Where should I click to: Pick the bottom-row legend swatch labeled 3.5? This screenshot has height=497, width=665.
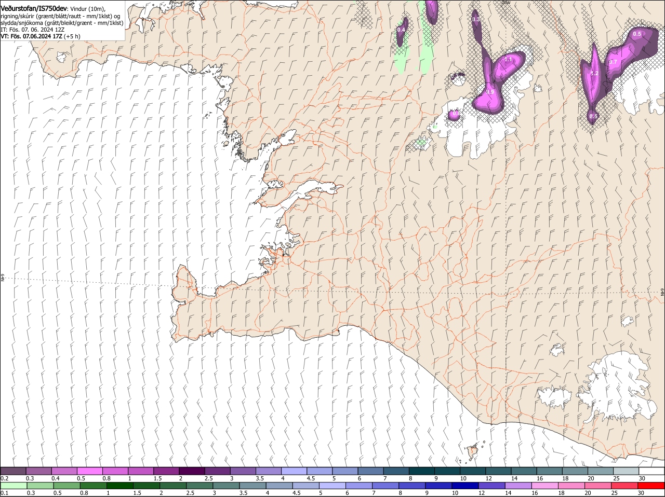coord(253,486)
